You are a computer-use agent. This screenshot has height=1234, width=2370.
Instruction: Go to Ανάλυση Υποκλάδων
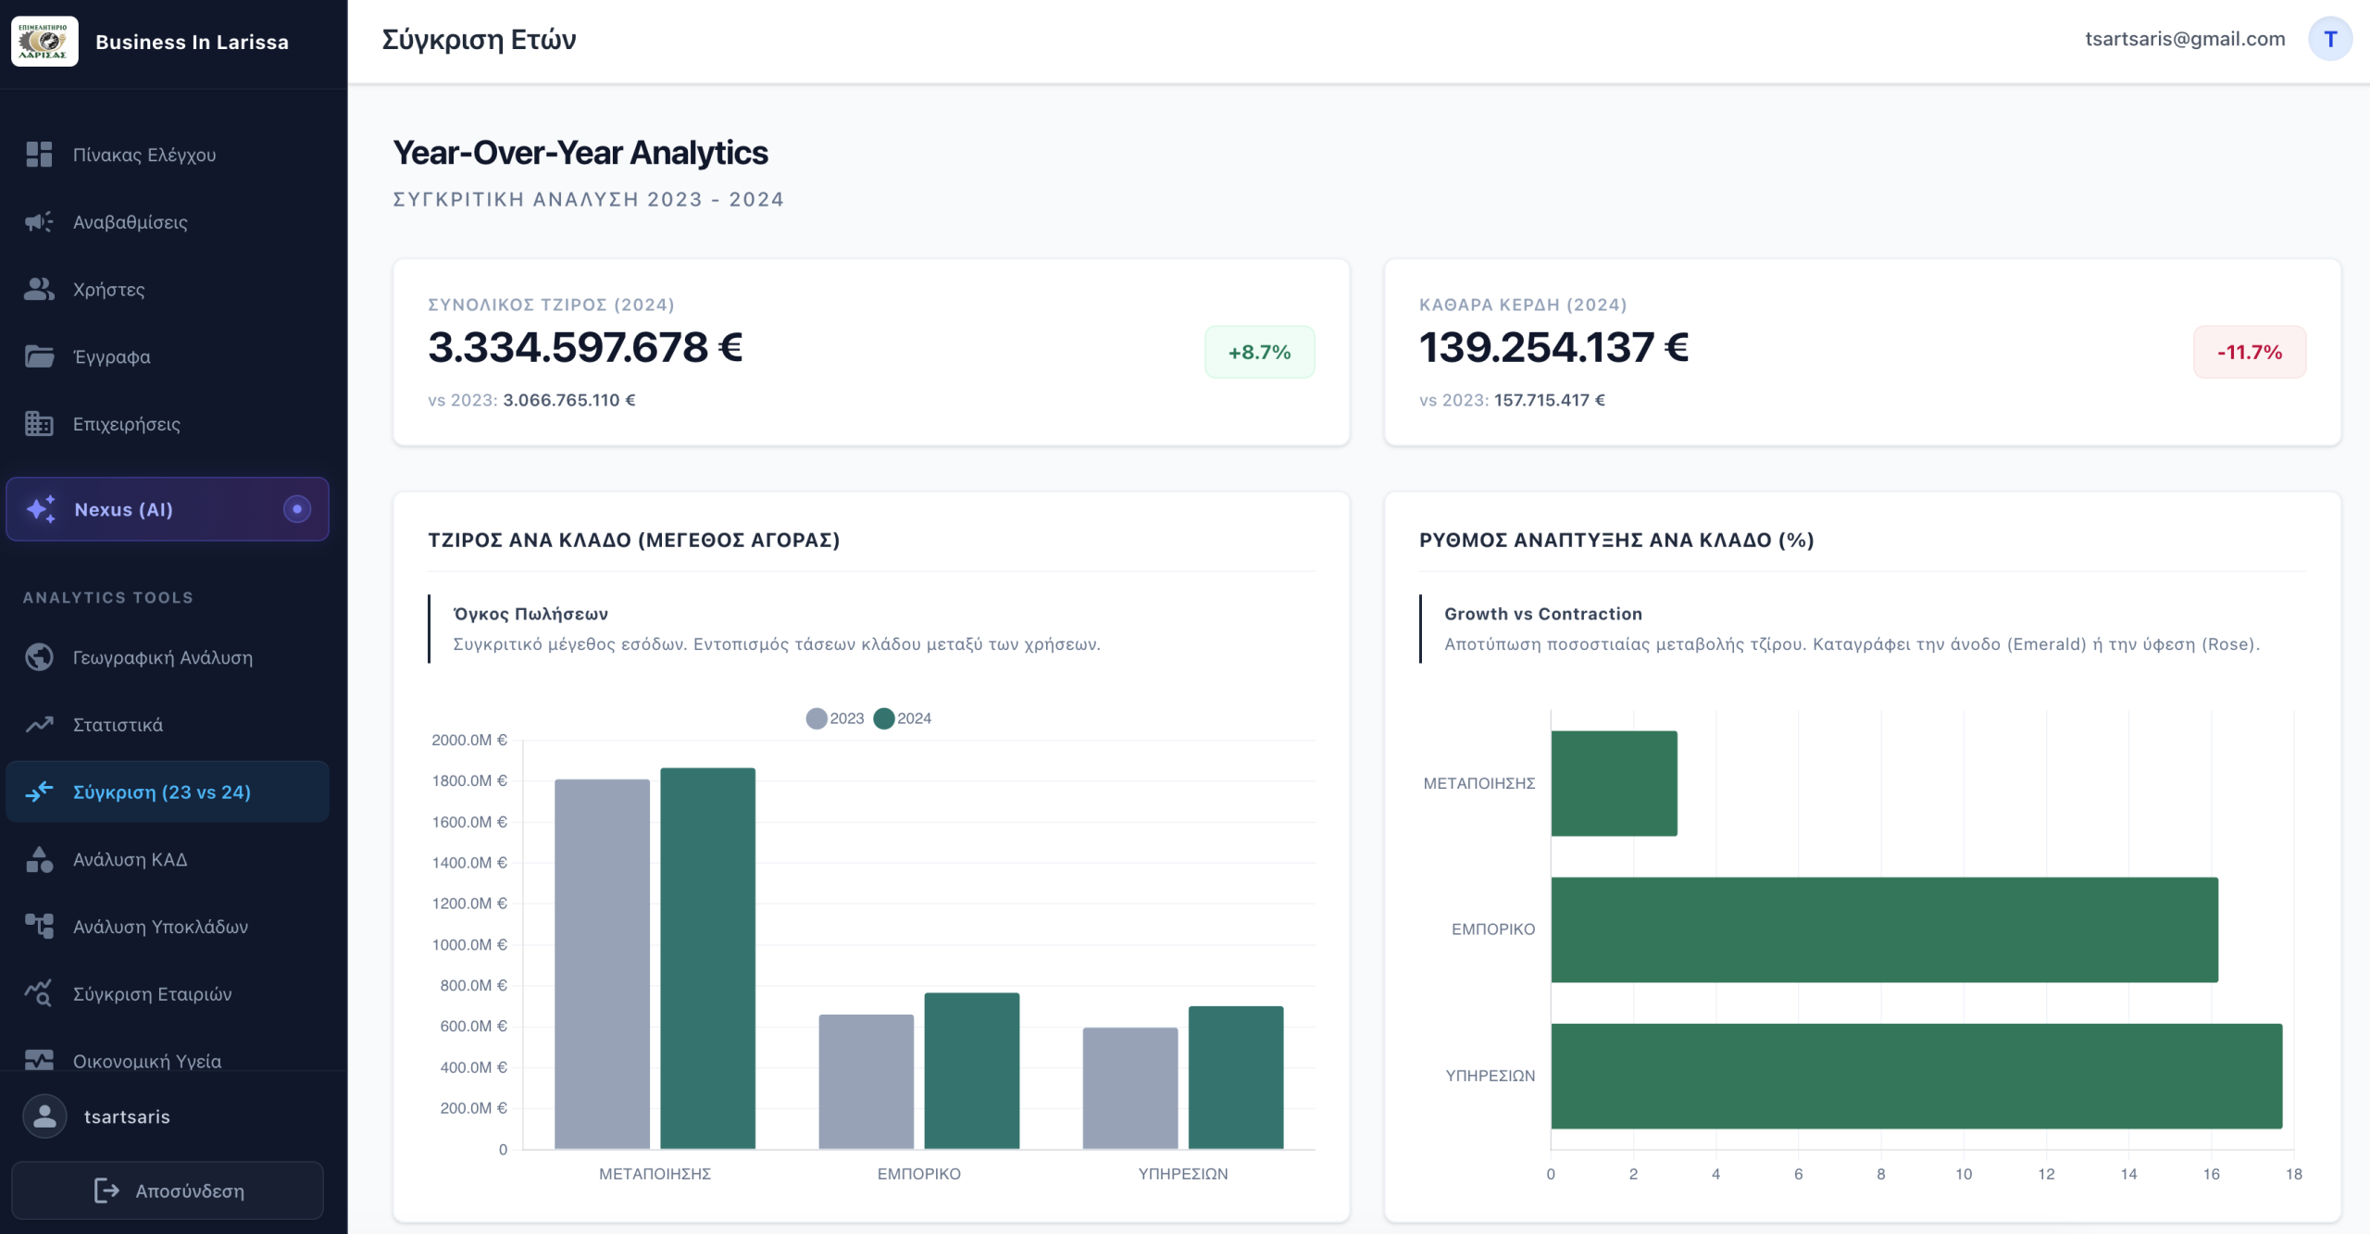pyautogui.click(x=167, y=927)
